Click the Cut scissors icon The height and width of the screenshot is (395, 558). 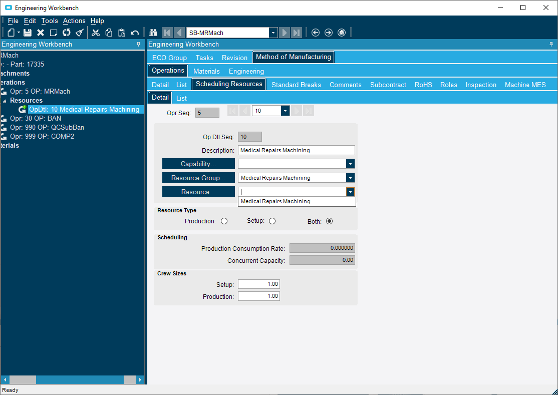(x=96, y=33)
